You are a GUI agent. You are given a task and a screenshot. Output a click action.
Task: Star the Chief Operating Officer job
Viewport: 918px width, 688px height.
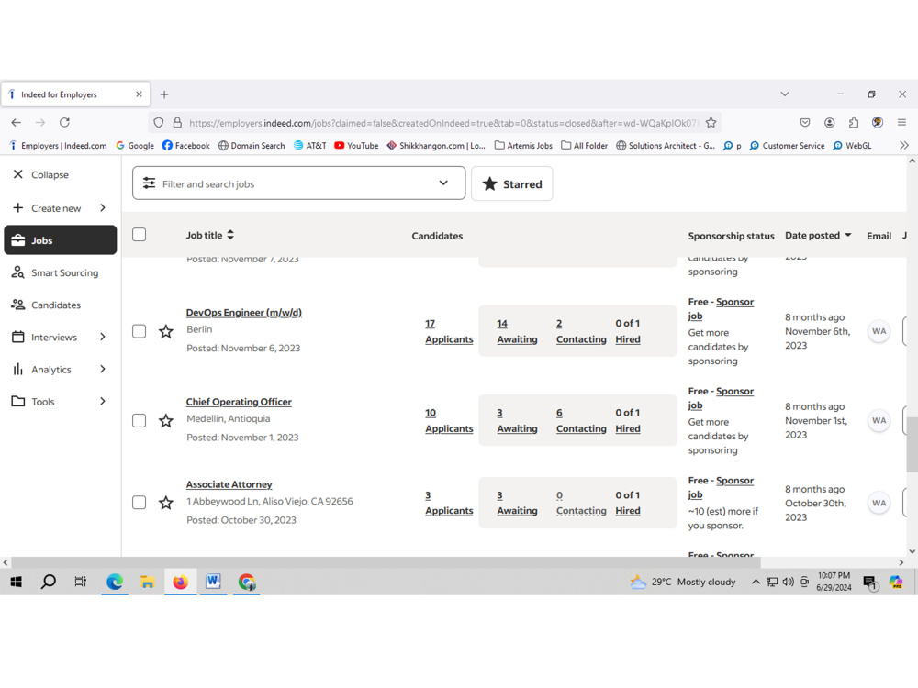point(165,421)
